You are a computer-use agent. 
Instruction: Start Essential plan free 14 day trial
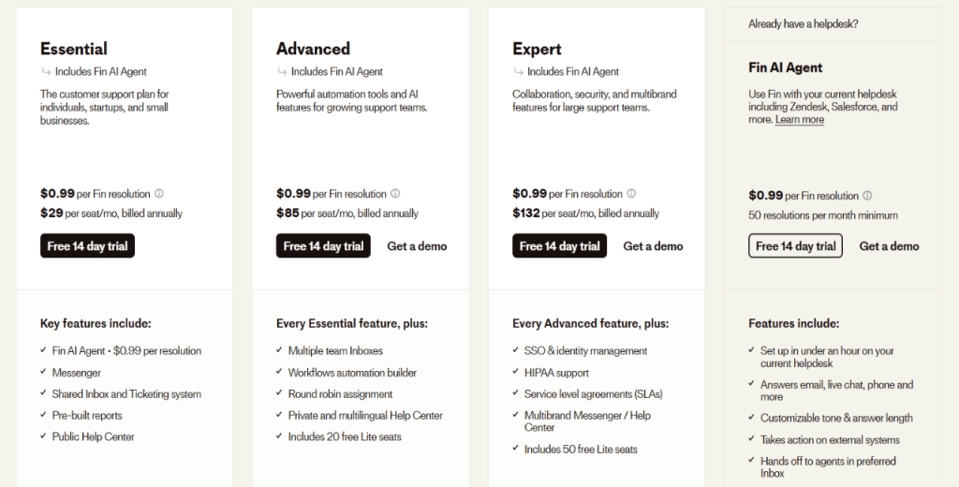pyautogui.click(x=87, y=246)
